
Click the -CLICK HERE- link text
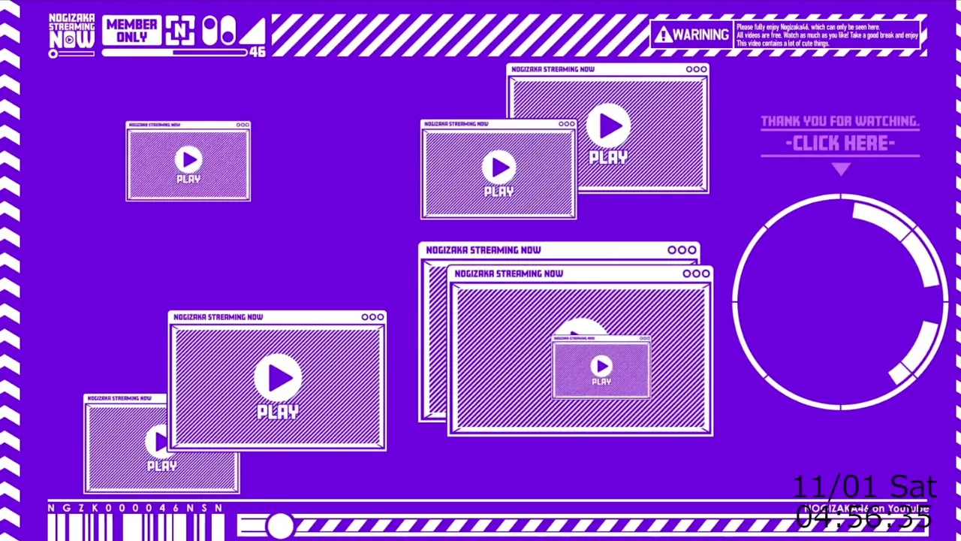(x=840, y=144)
